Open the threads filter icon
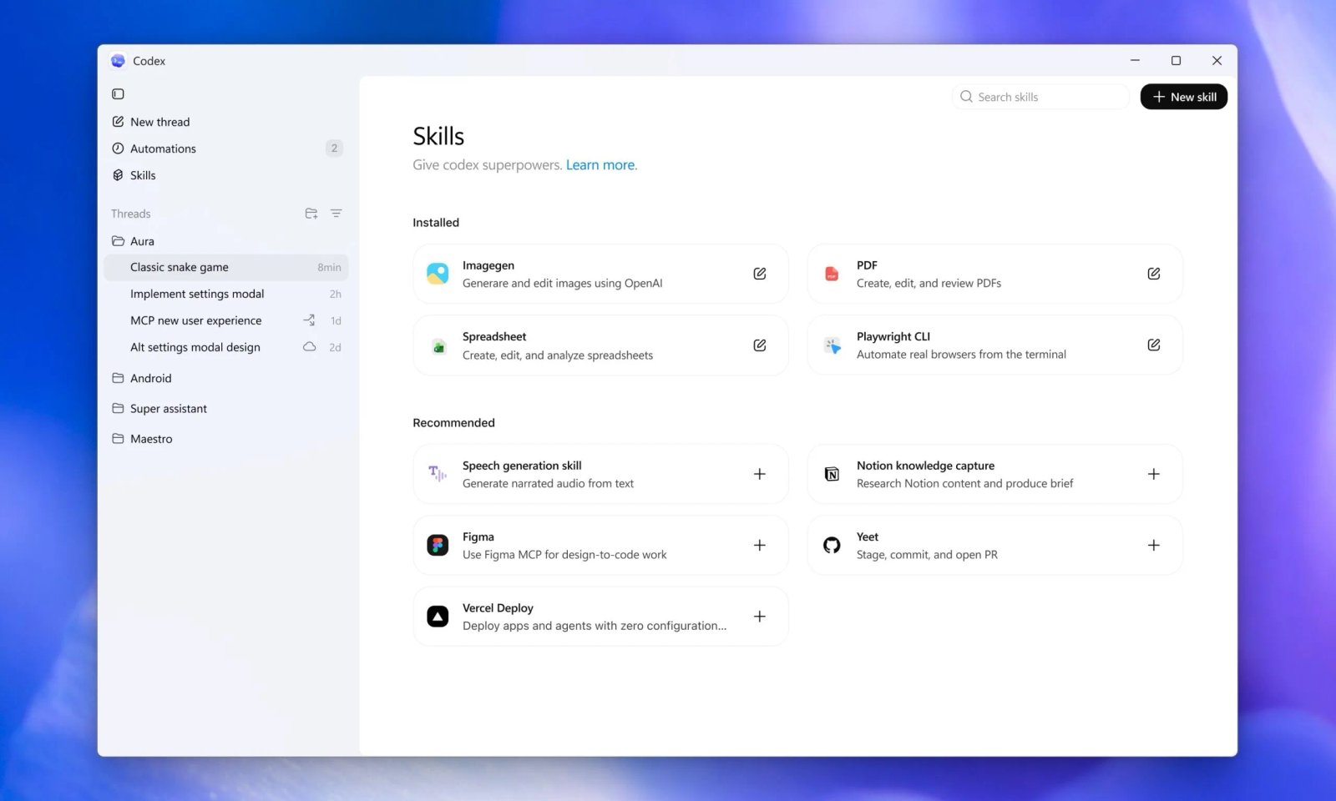 (336, 214)
